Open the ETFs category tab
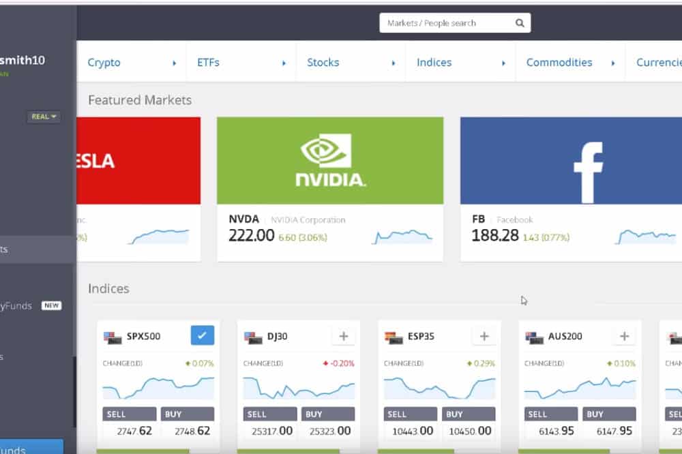682x454 pixels. 241,62
